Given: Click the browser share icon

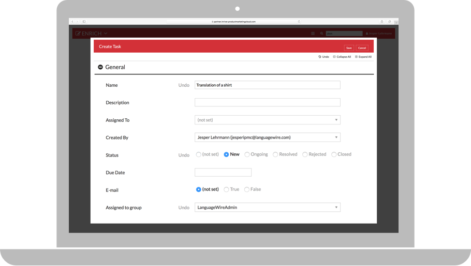Looking at the screenshot, I should tap(382, 22).
